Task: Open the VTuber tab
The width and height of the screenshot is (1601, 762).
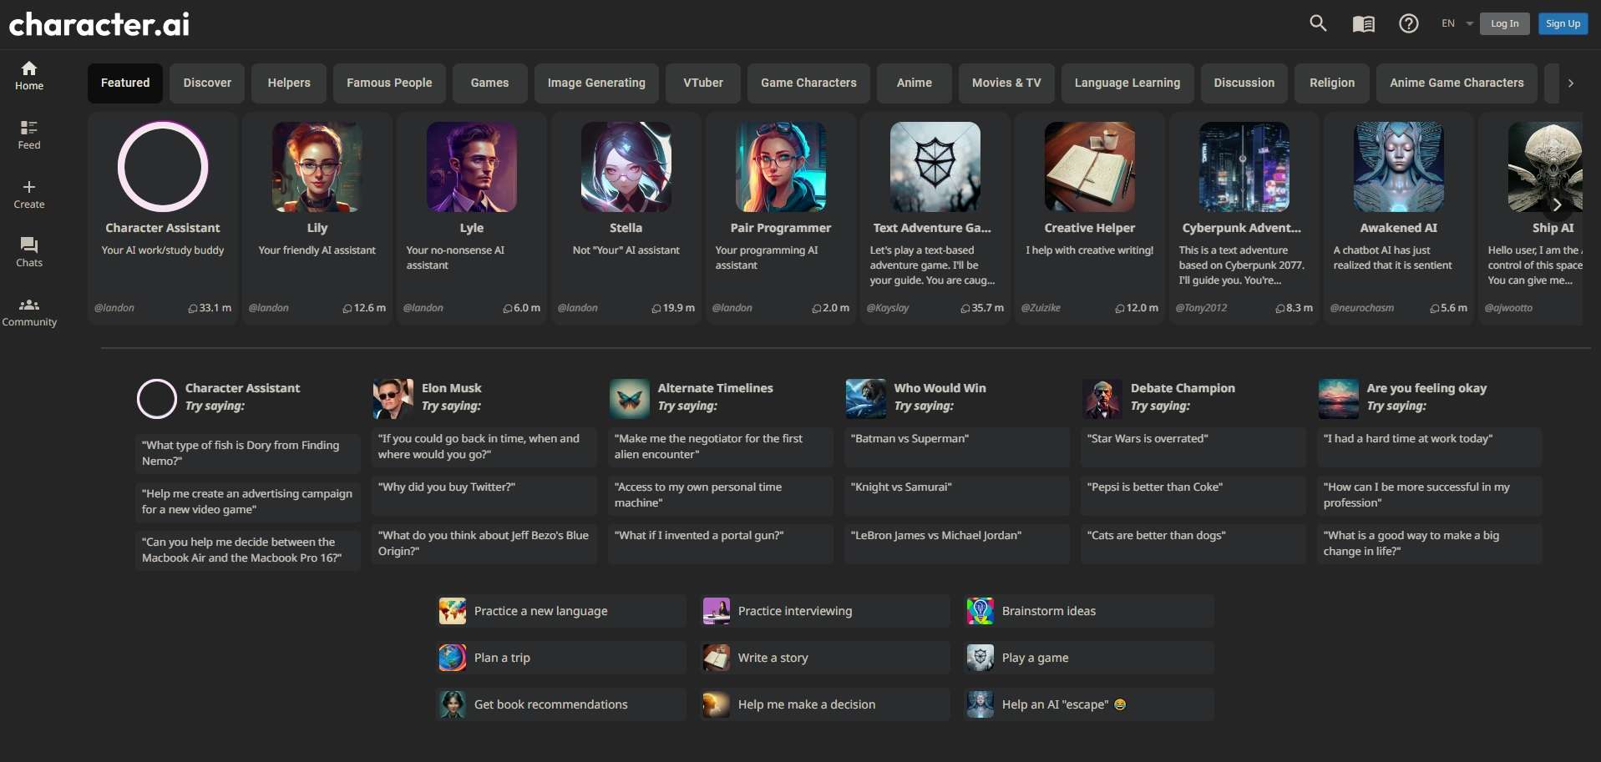Action: (703, 83)
